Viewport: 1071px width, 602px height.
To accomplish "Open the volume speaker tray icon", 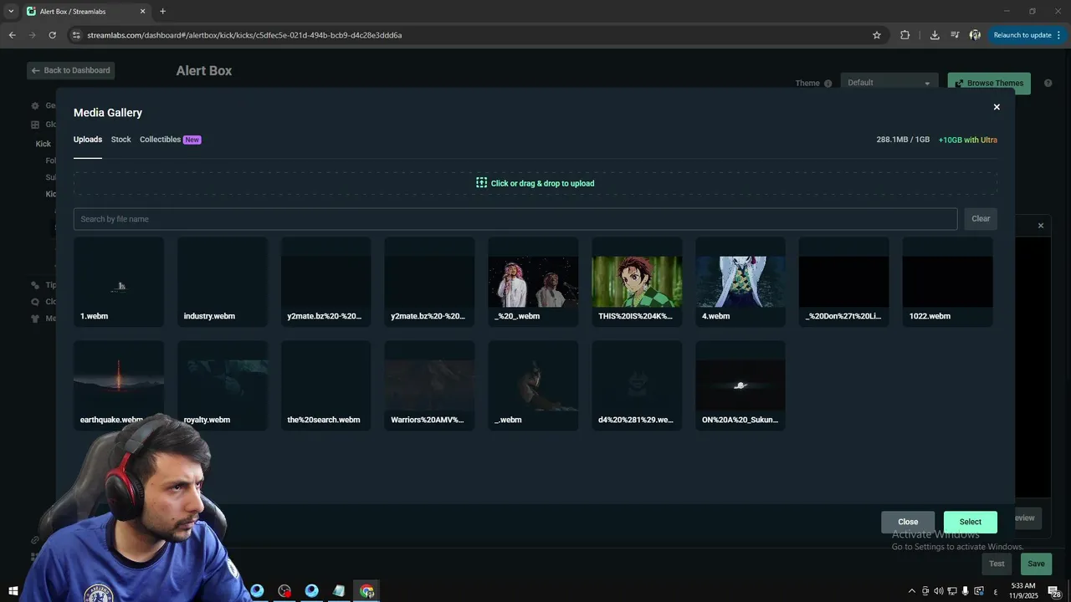I will coord(938,591).
